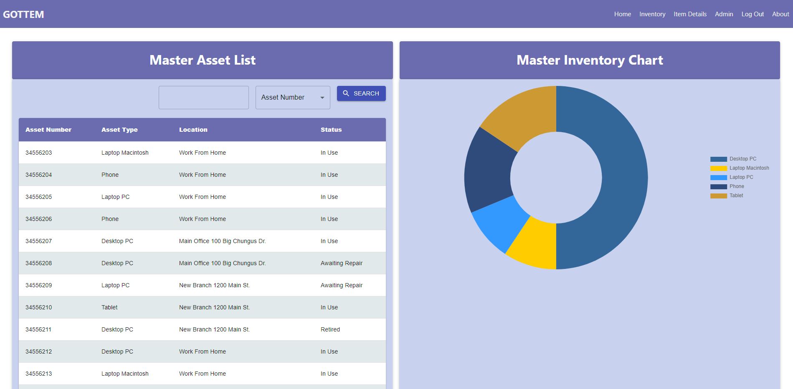Toggle Phone legend swatch in chart
Screen dimensions: 793x389
[718, 187]
